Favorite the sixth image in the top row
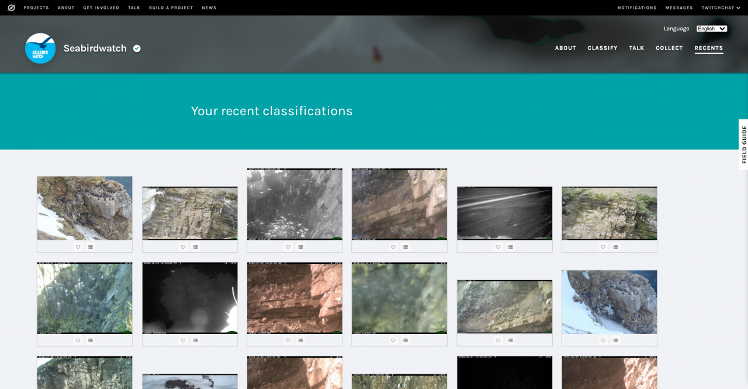The width and height of the screenshot is (748, 389). [603, 247]
